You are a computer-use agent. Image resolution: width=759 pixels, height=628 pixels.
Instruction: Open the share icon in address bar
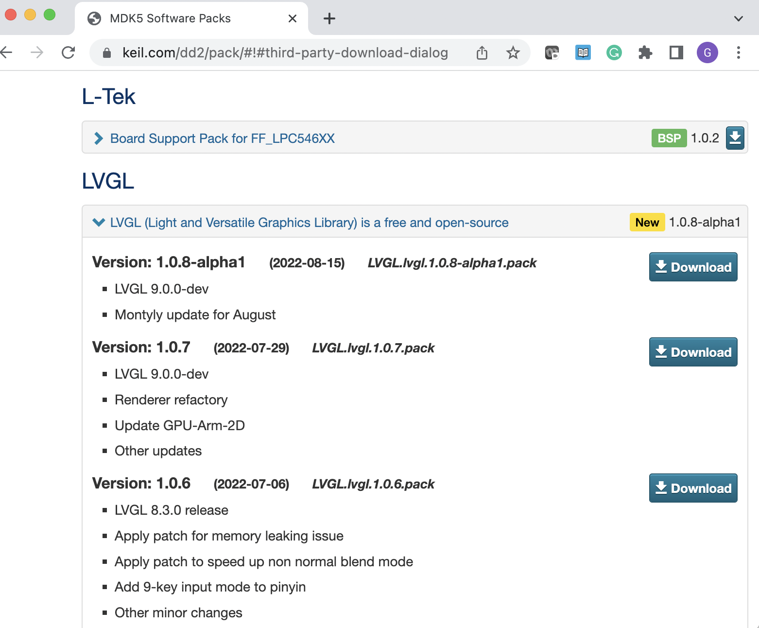[482, 52]
